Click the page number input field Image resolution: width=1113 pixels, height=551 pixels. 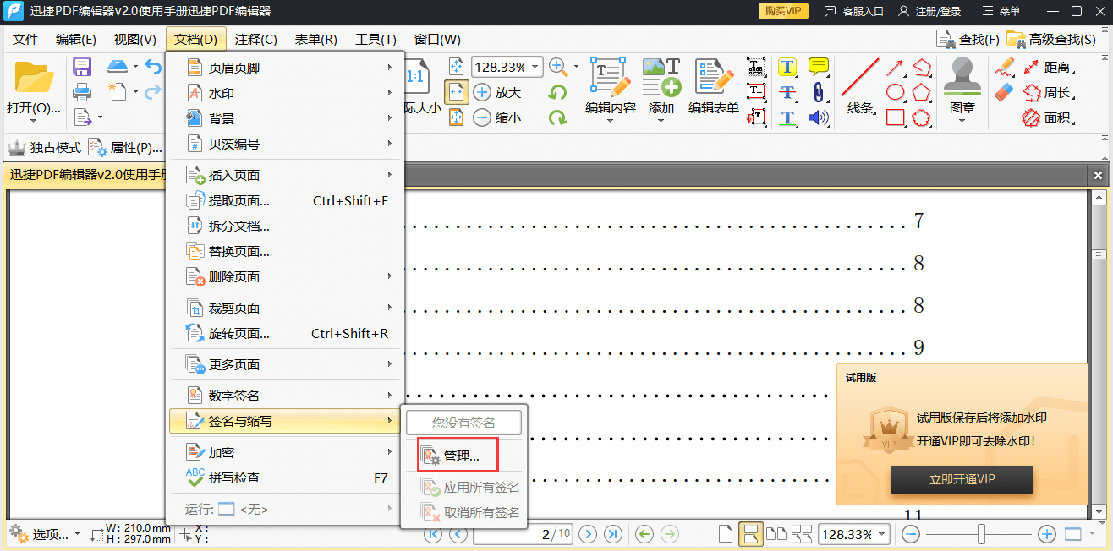[x=524, y=534]
